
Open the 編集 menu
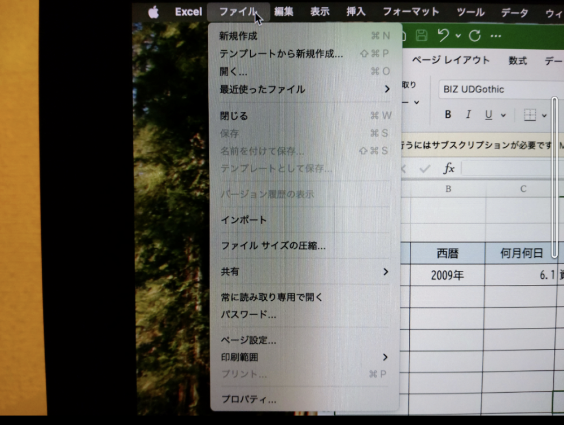(x=284, y=12)
